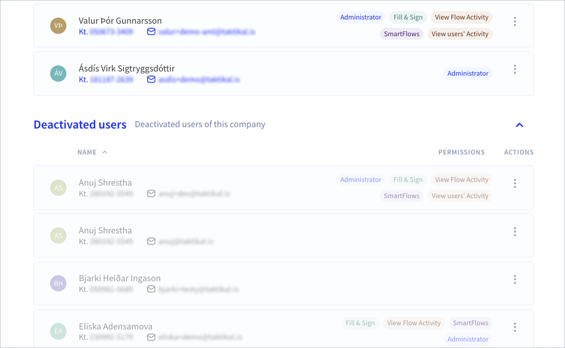Click Administrator badge for Ásdís Virk Sigtryggsdóttir
This screenshot has width=565, height=348.
point(468,73)
